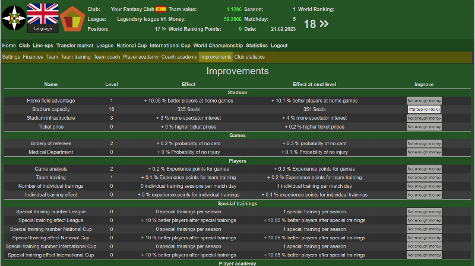Click the Legendary league #1 link
The width and height of the screenshot is (475, 266).
coord(142,19)
